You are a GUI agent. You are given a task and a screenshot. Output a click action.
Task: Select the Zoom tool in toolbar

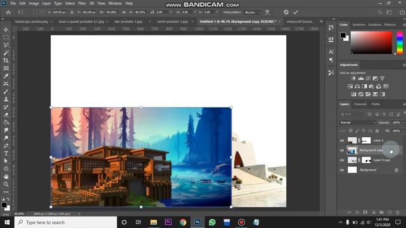(x=6, y=184)
